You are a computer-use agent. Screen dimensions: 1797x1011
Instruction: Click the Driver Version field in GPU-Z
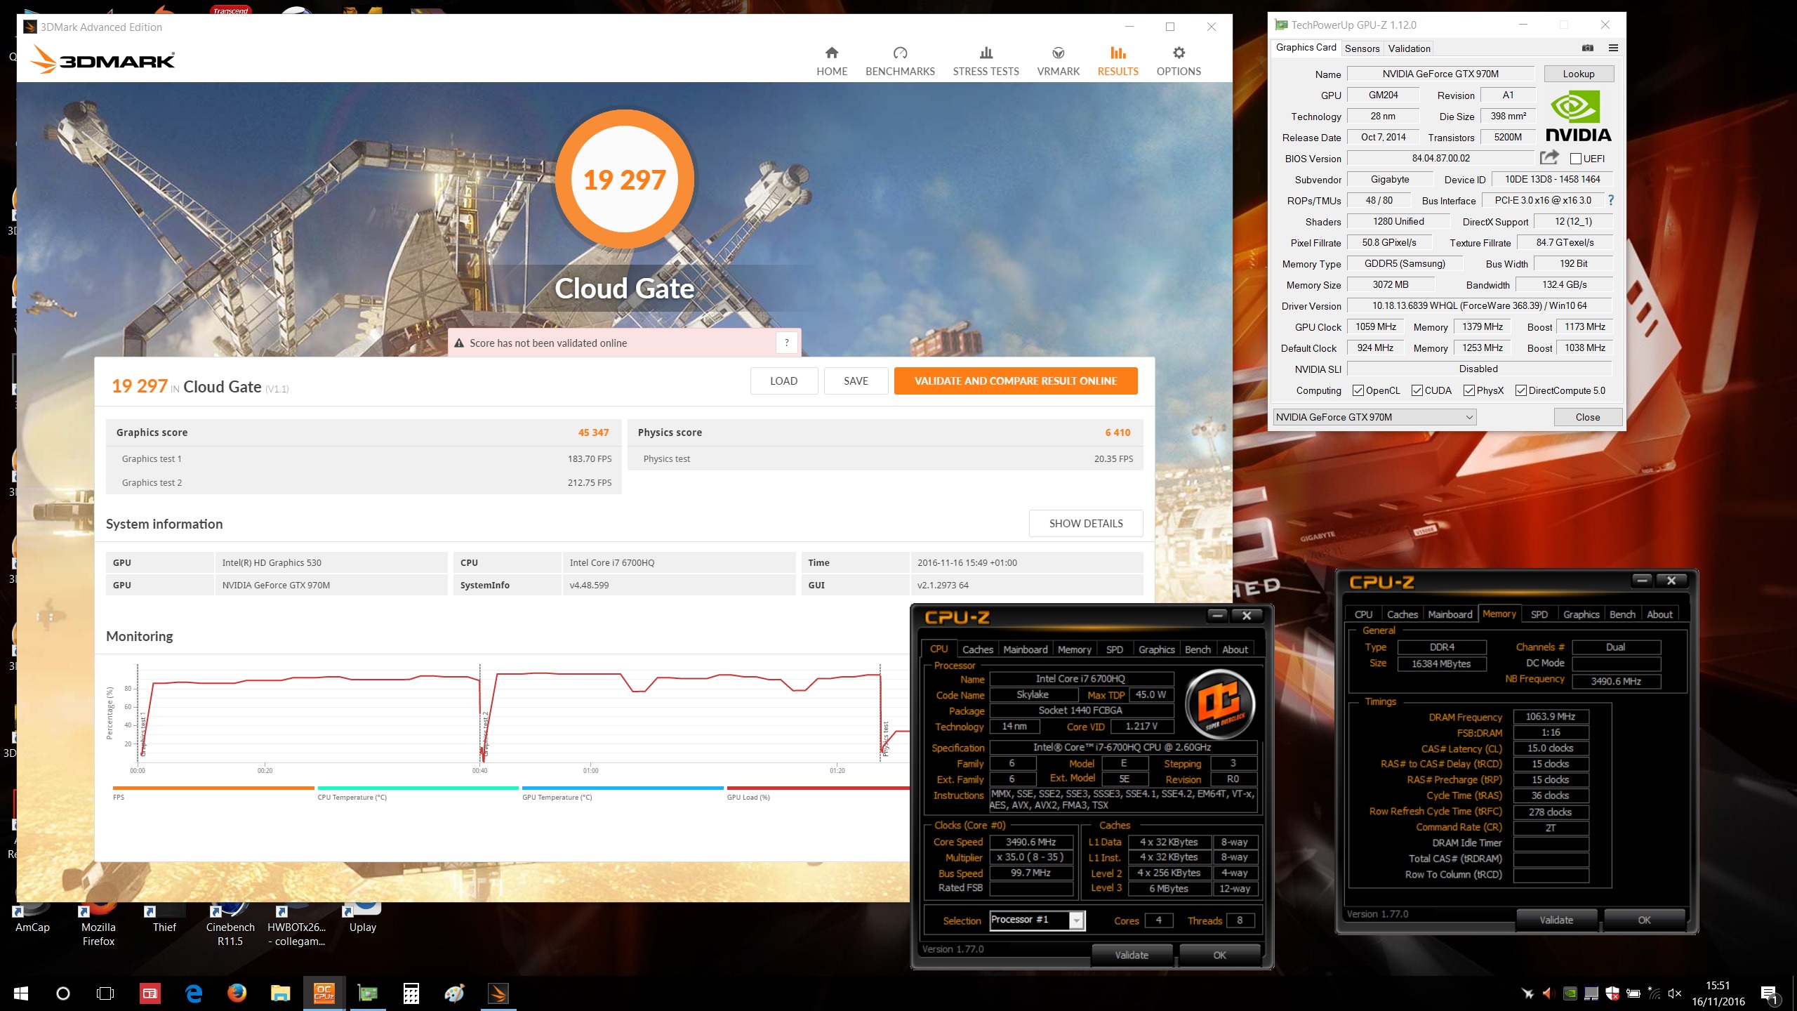tap(1479, 305)
